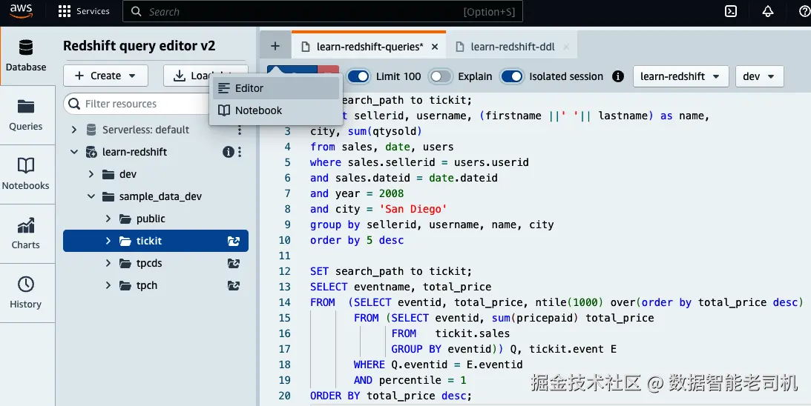
Task: Click the AWS search field
Action: point(322,11)
